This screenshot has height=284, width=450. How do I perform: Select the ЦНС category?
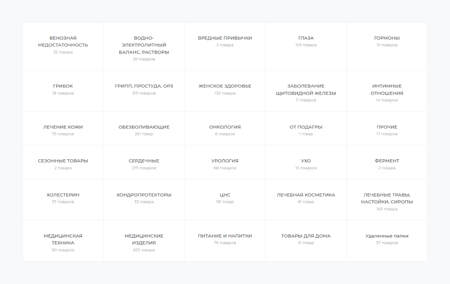[x=225, y=195]
